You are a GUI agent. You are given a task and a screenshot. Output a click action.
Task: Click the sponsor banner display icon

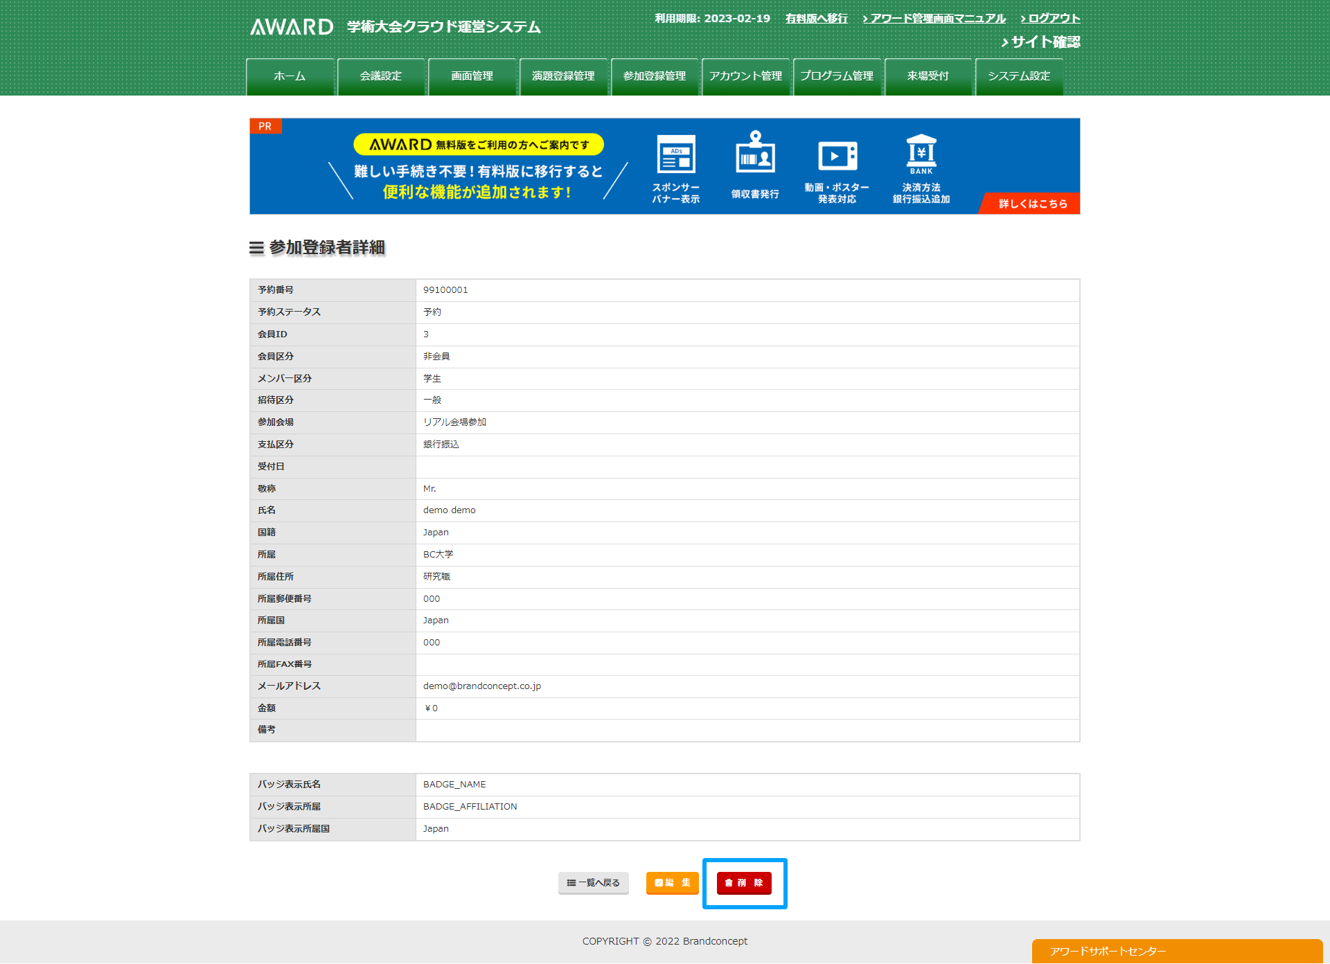(675, 155)
